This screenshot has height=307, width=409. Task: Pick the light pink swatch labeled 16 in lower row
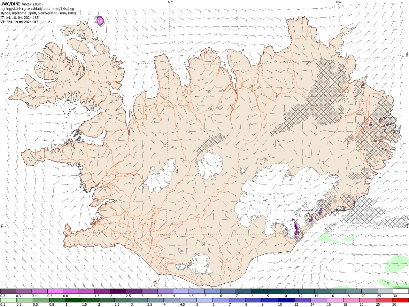[335, 300]
